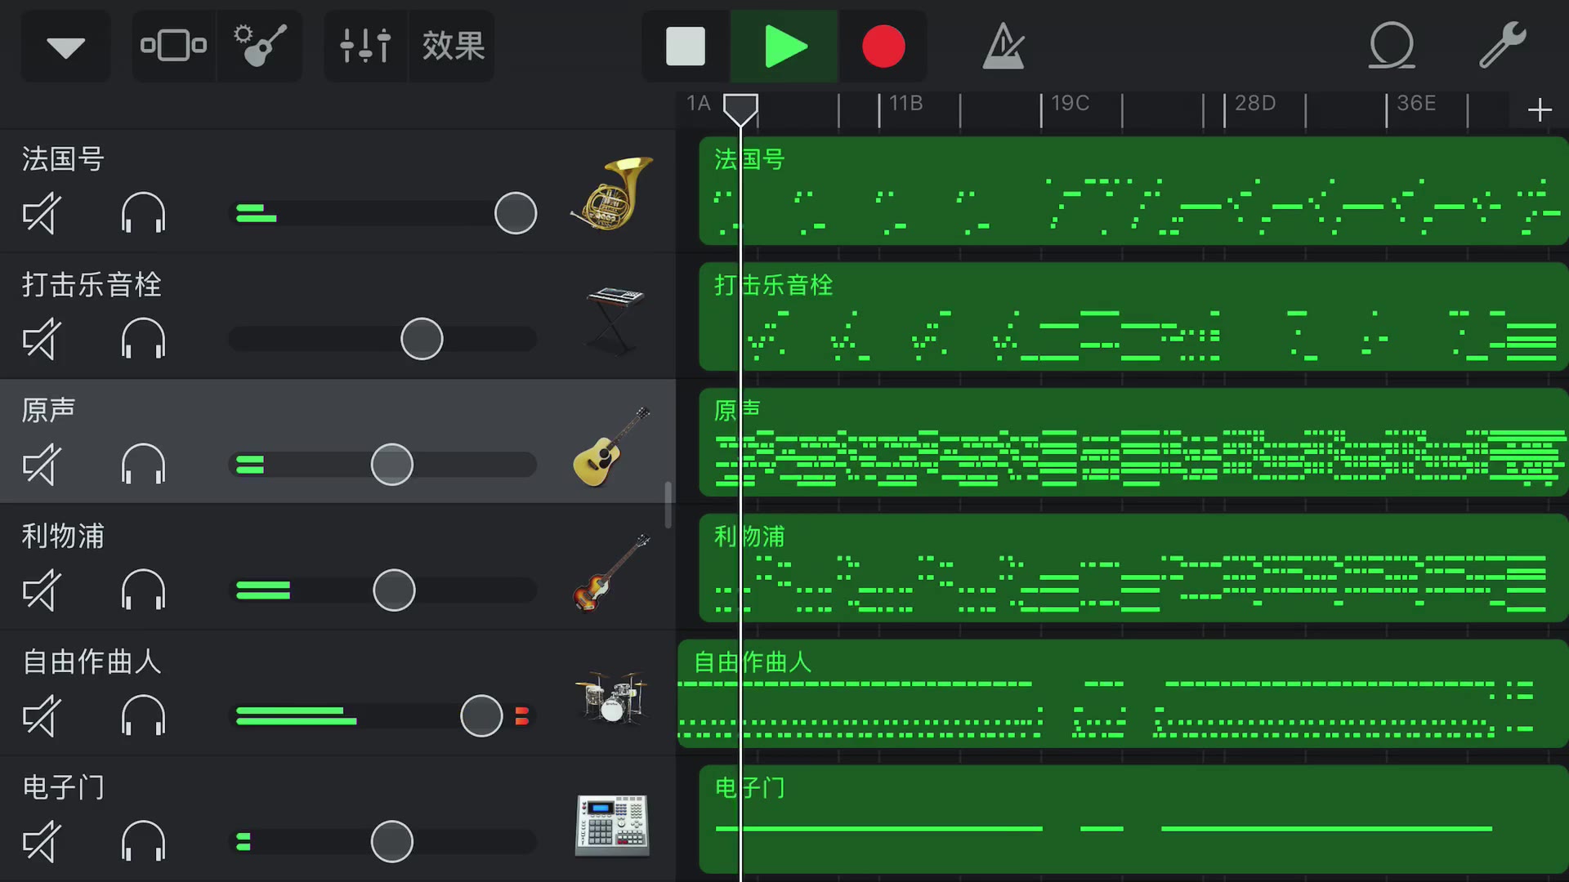The height and width of the screenshot is (882, 1569).
Task: Mute the 法国号 track
Action: (x=42, y=213)
